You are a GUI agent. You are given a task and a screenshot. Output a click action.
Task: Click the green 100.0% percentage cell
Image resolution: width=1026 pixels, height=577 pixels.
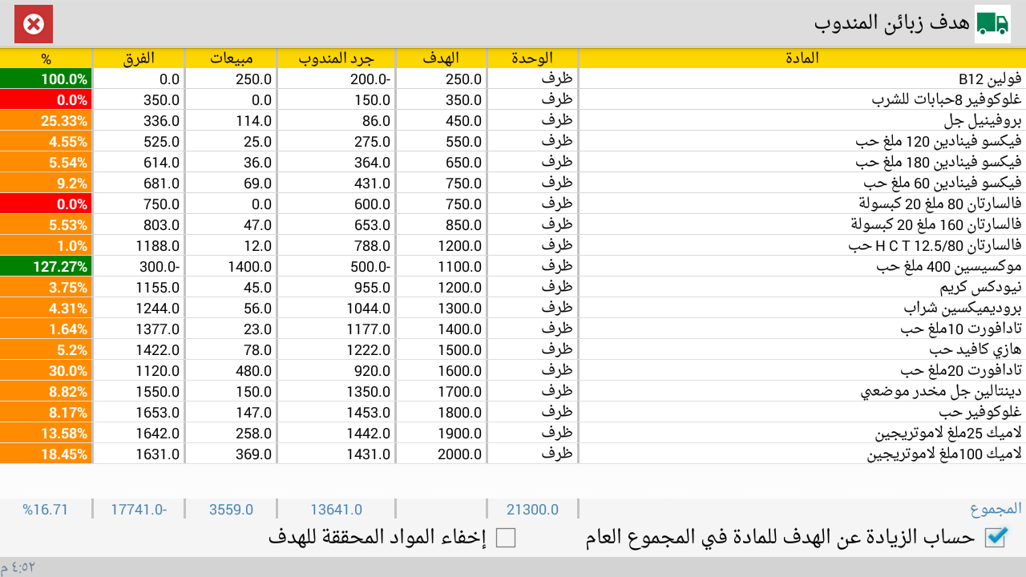point(46,79)
